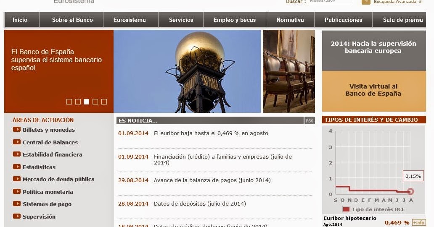The image size is (434, 227).
Task: Open news 'Financiación (crédito) a familias y empresas'
Action: point(223,159)
